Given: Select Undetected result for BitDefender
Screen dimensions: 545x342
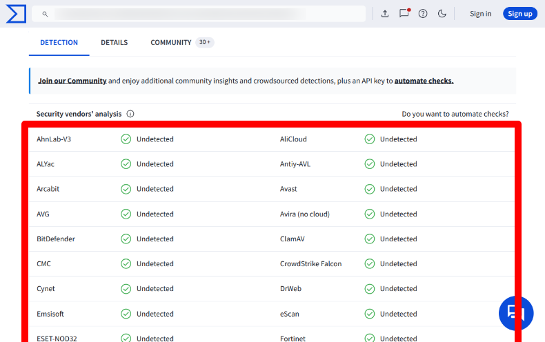Looking at the screenshot, I should [x=155, y=239].
